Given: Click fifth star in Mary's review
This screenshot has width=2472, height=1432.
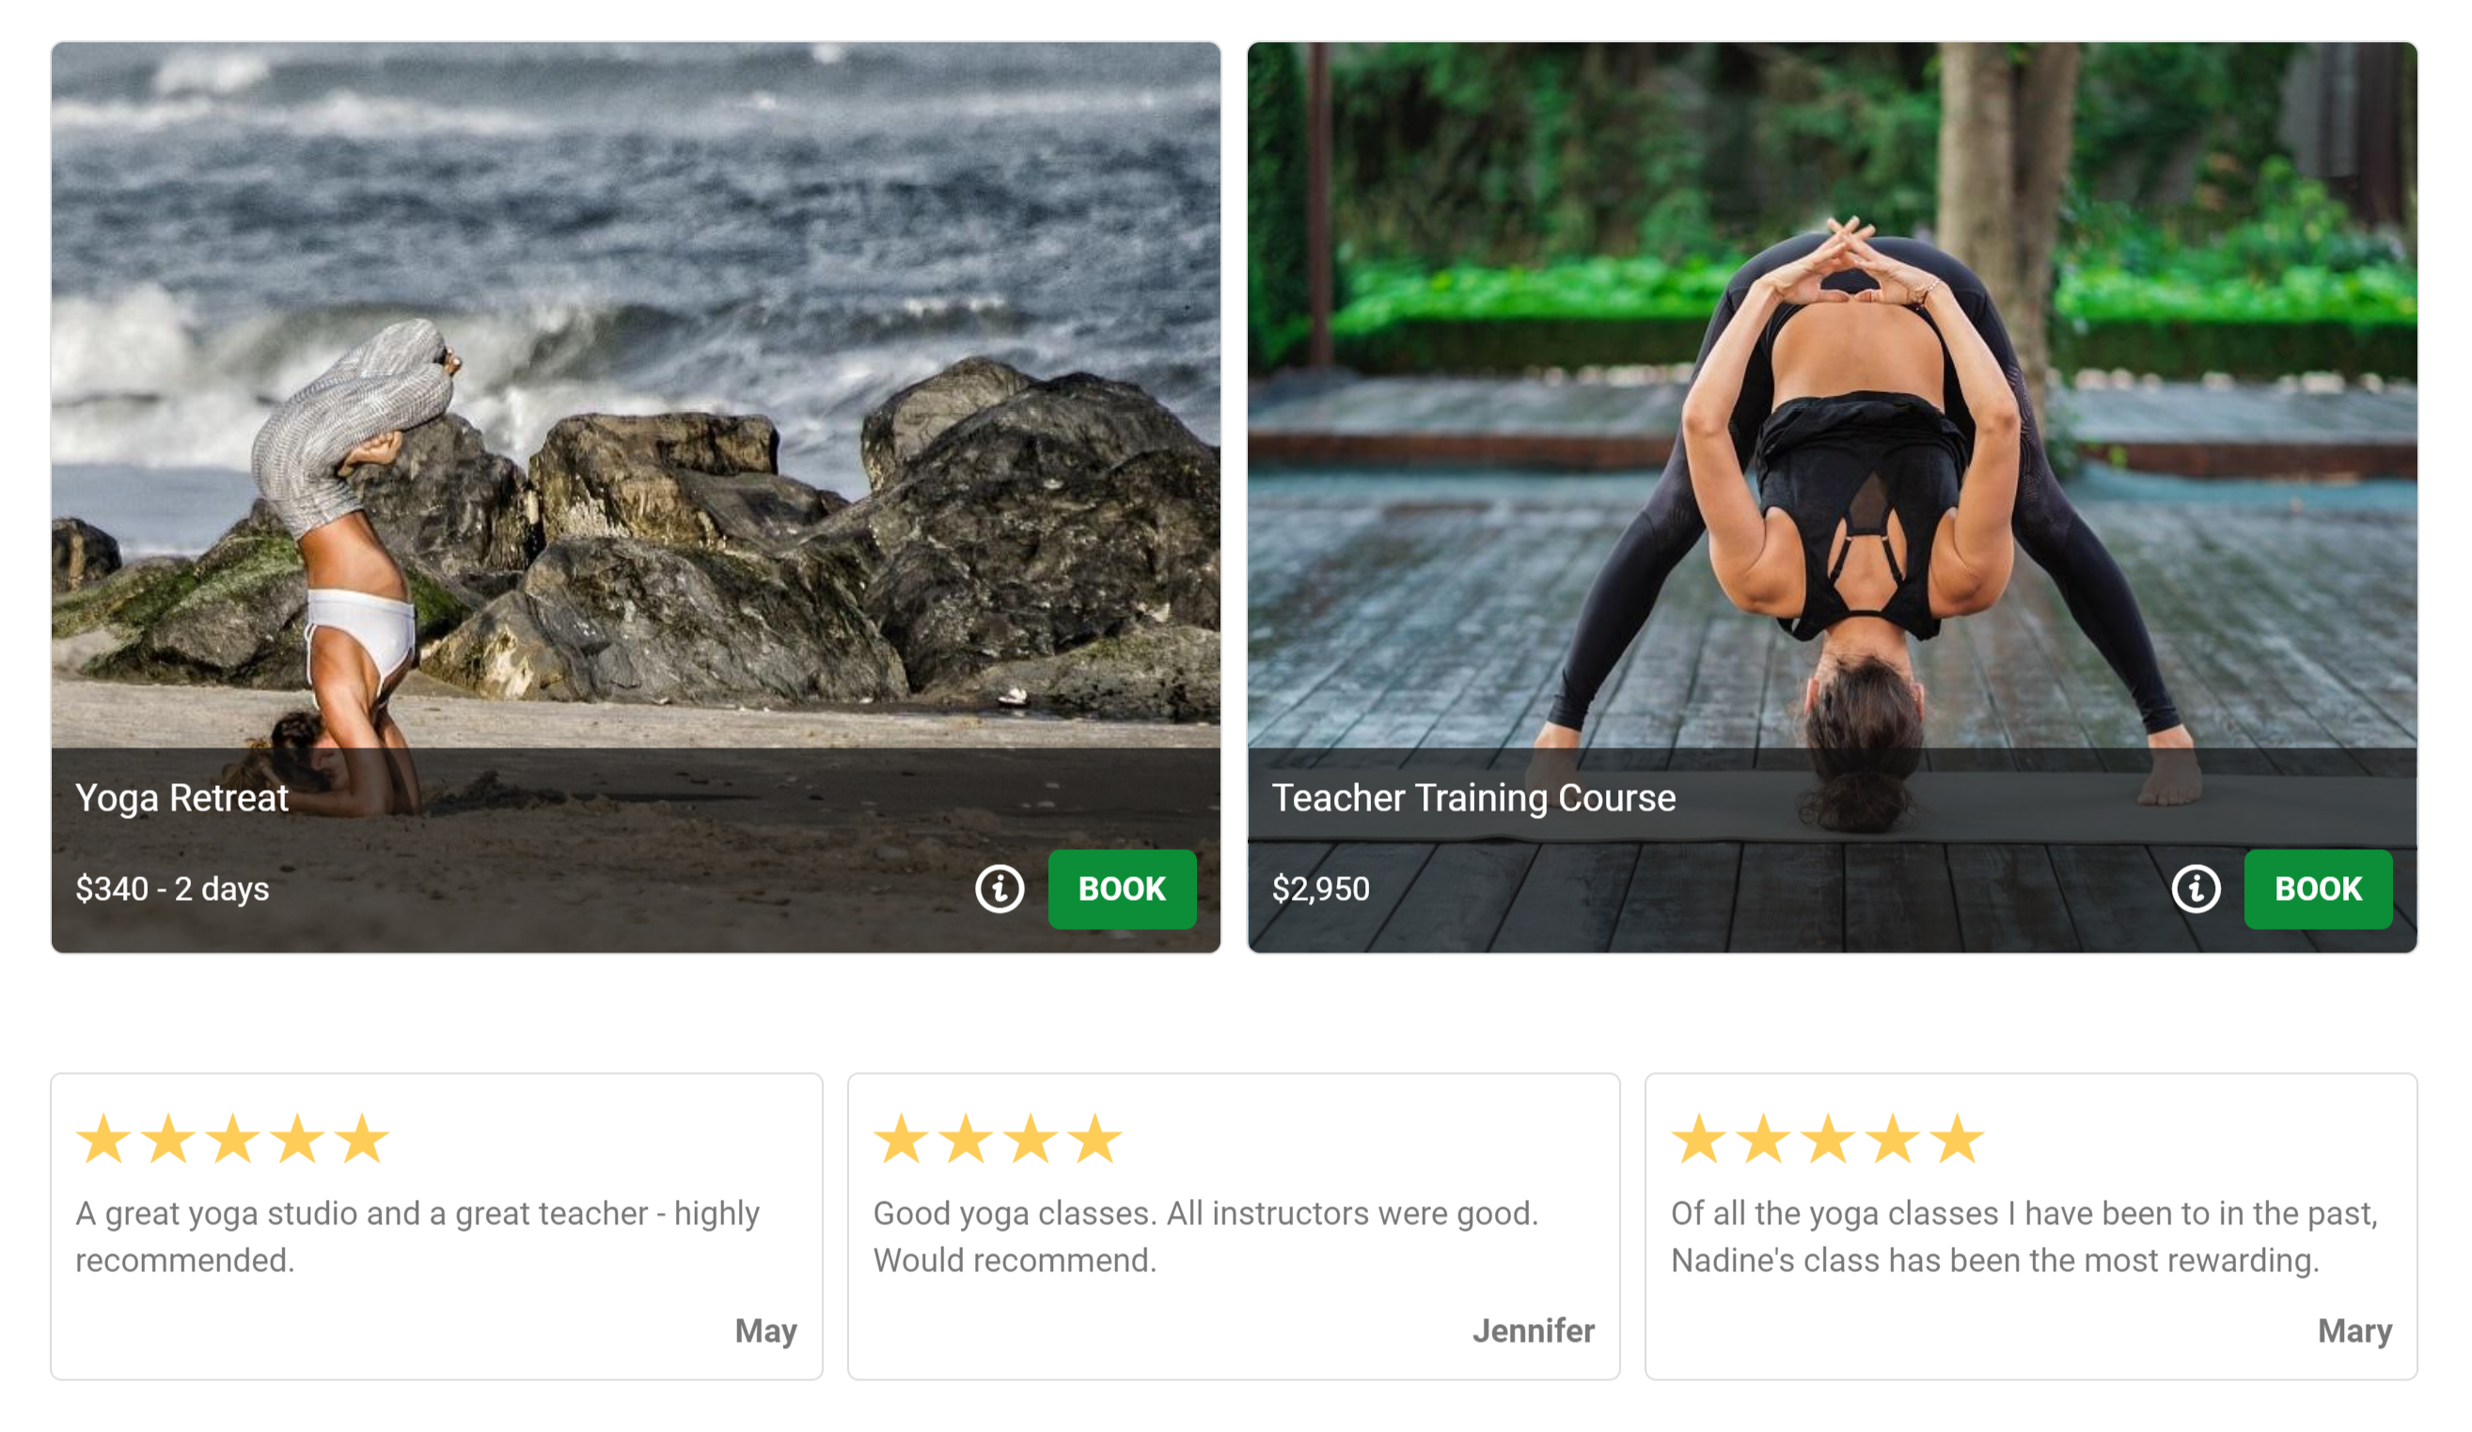Looking at the screenshot, I should (1956, 1138).
